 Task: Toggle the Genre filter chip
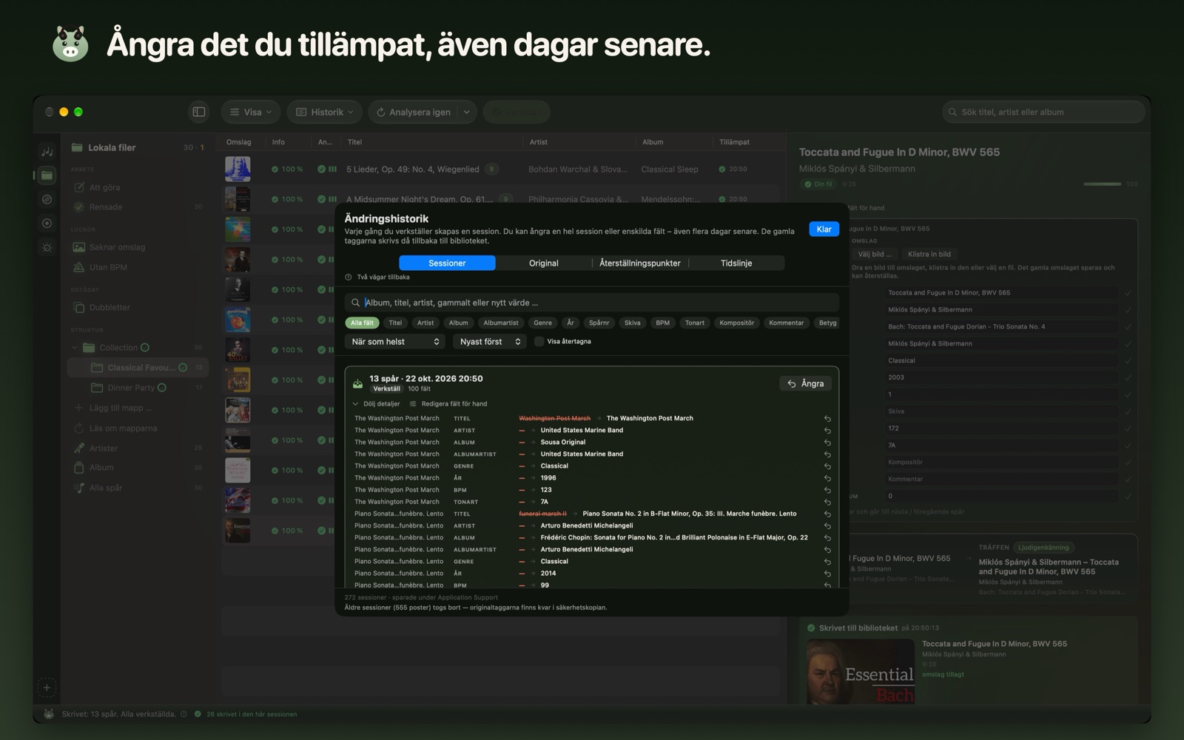pos(543,323)
